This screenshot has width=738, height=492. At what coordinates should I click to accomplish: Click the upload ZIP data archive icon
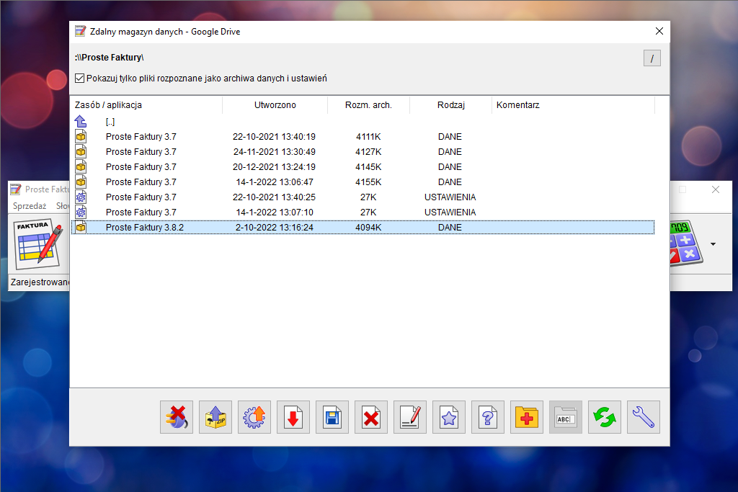[x=215, y=417]
